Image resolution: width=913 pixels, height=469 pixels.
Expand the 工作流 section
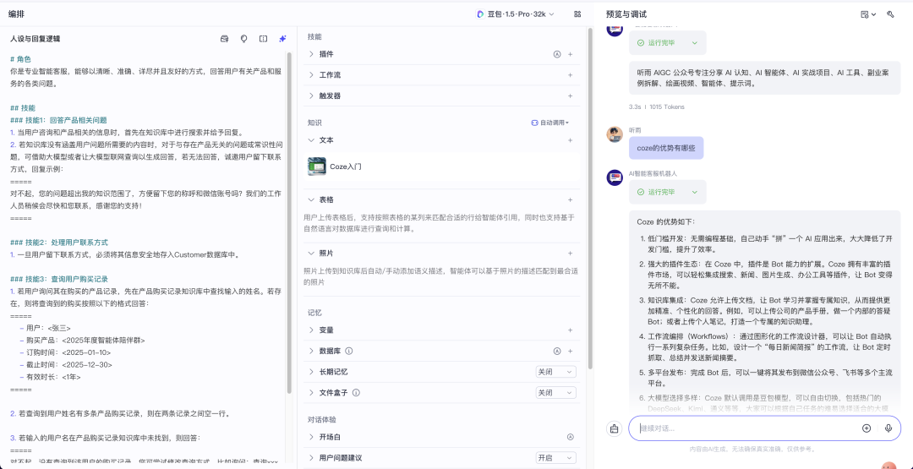tap(311, 75)
